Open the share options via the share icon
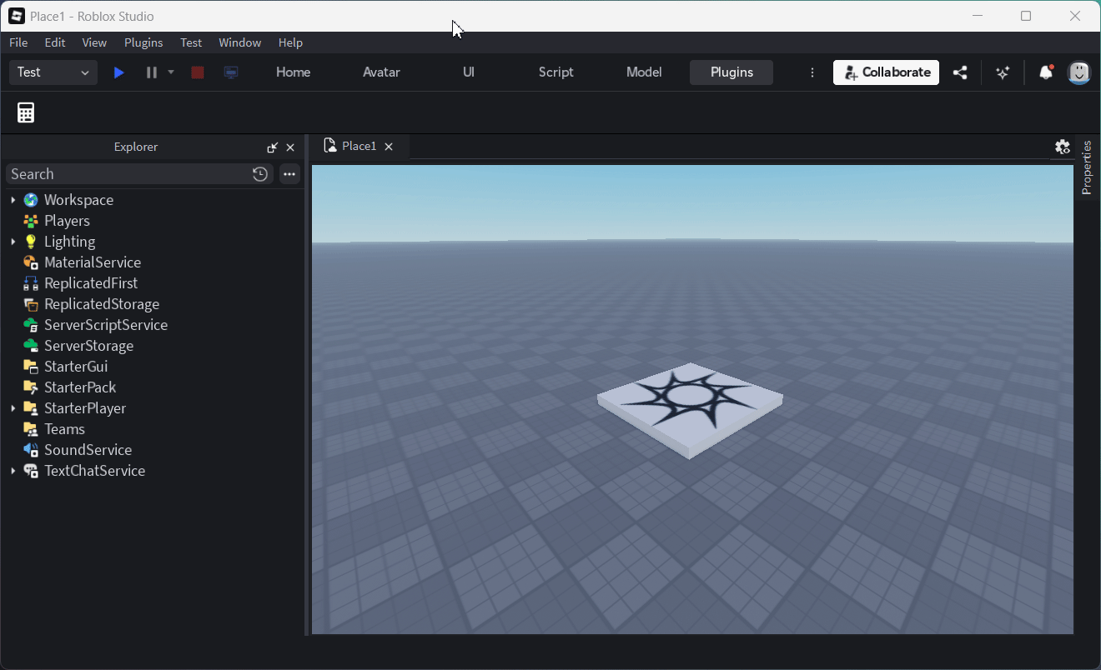Image resolution: width=1101 pixels, height=670 pixels. (960, 72)
